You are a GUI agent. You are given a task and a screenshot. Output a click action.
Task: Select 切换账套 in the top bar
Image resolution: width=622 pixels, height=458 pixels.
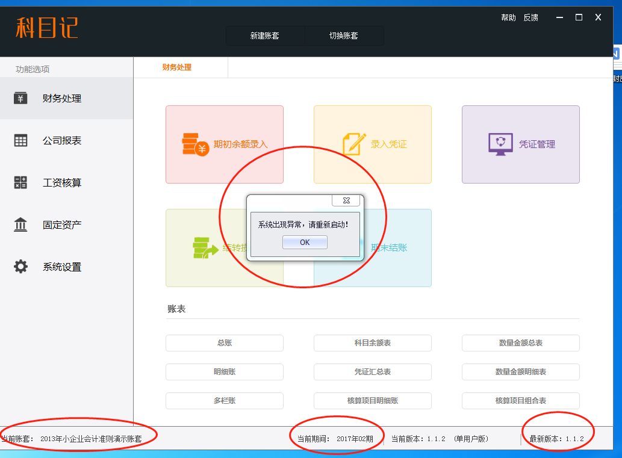click(344, 36)
